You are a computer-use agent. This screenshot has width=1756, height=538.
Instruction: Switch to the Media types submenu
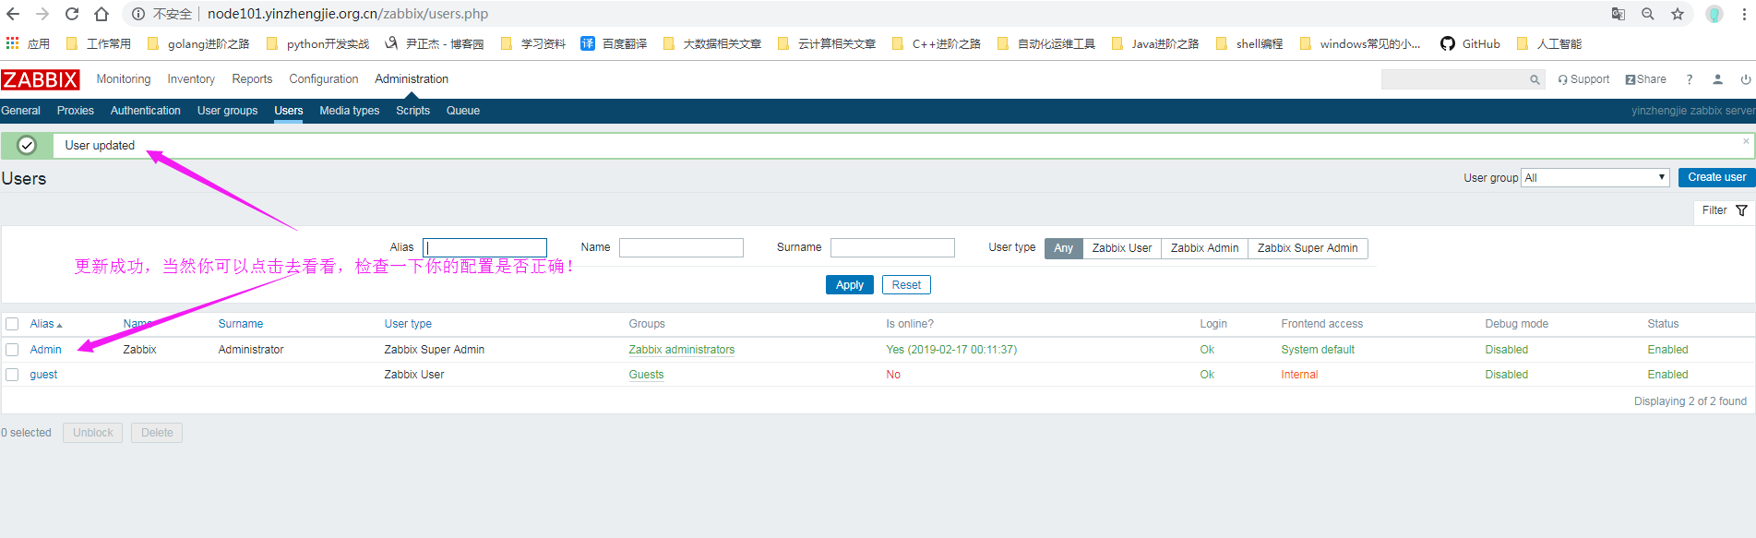click(350, 111)
